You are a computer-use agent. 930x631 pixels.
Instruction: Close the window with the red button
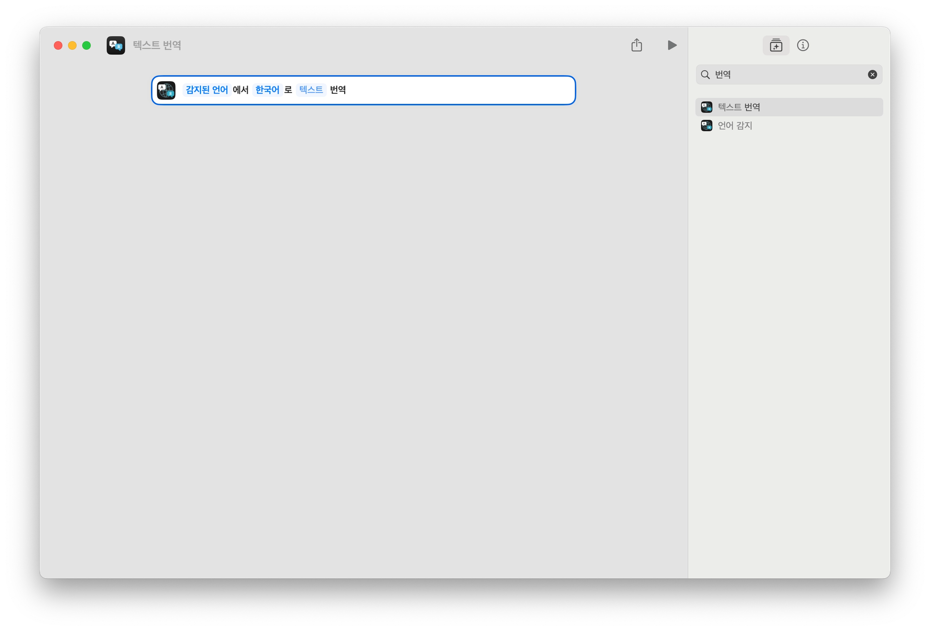pyautogui.click(x=58, y=45)
